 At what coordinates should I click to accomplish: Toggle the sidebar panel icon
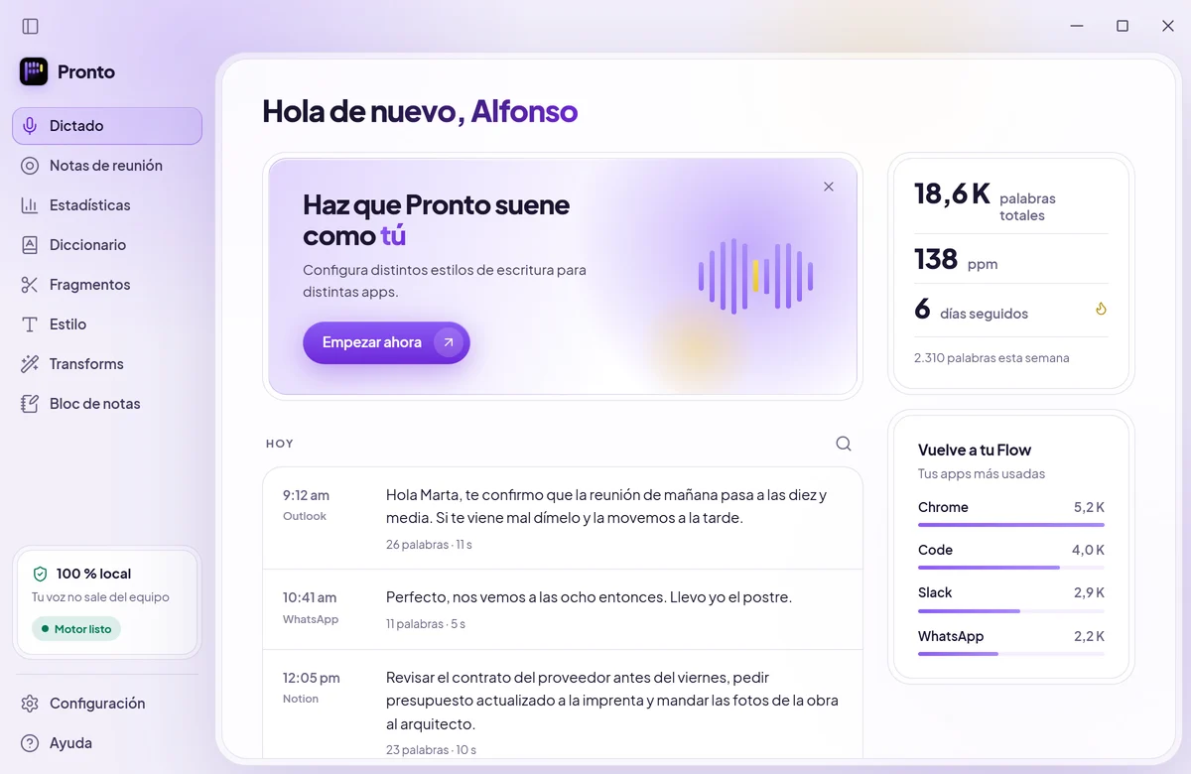(x=30, y=26)
